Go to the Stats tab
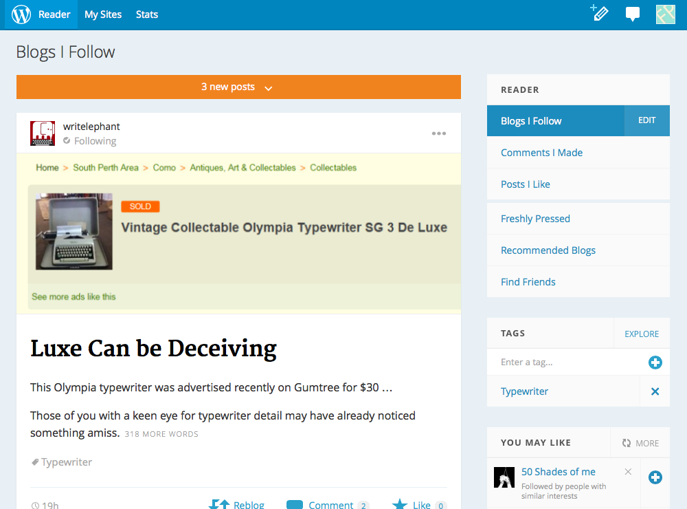687x509 pixels. [147, 14]
